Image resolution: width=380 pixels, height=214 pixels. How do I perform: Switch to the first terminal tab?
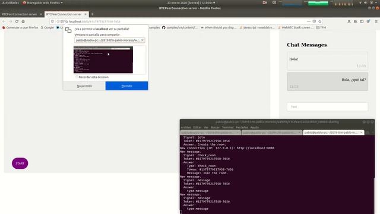tap(210, 133)
